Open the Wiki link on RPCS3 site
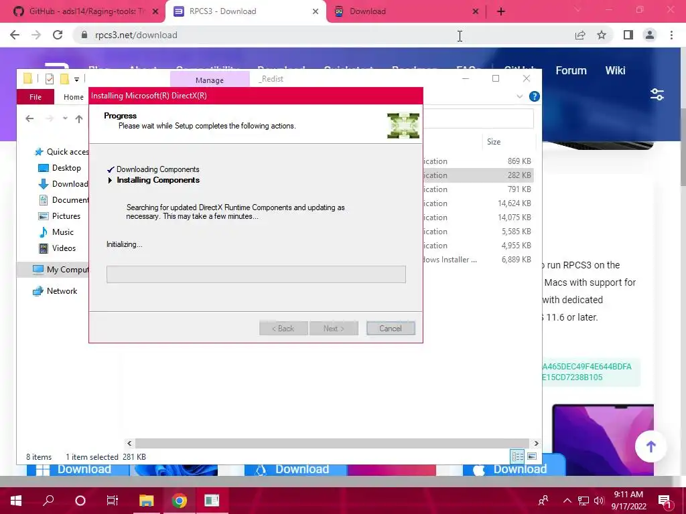 coord(615,70)
